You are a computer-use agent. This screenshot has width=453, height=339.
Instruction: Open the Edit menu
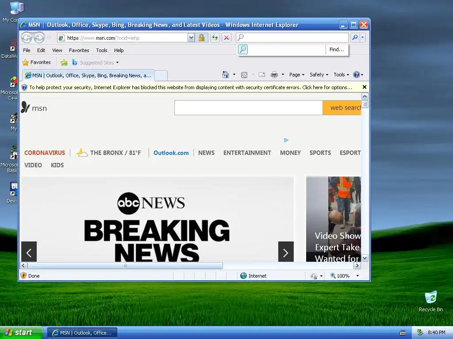pyautogui.click(x=41, y=50)
